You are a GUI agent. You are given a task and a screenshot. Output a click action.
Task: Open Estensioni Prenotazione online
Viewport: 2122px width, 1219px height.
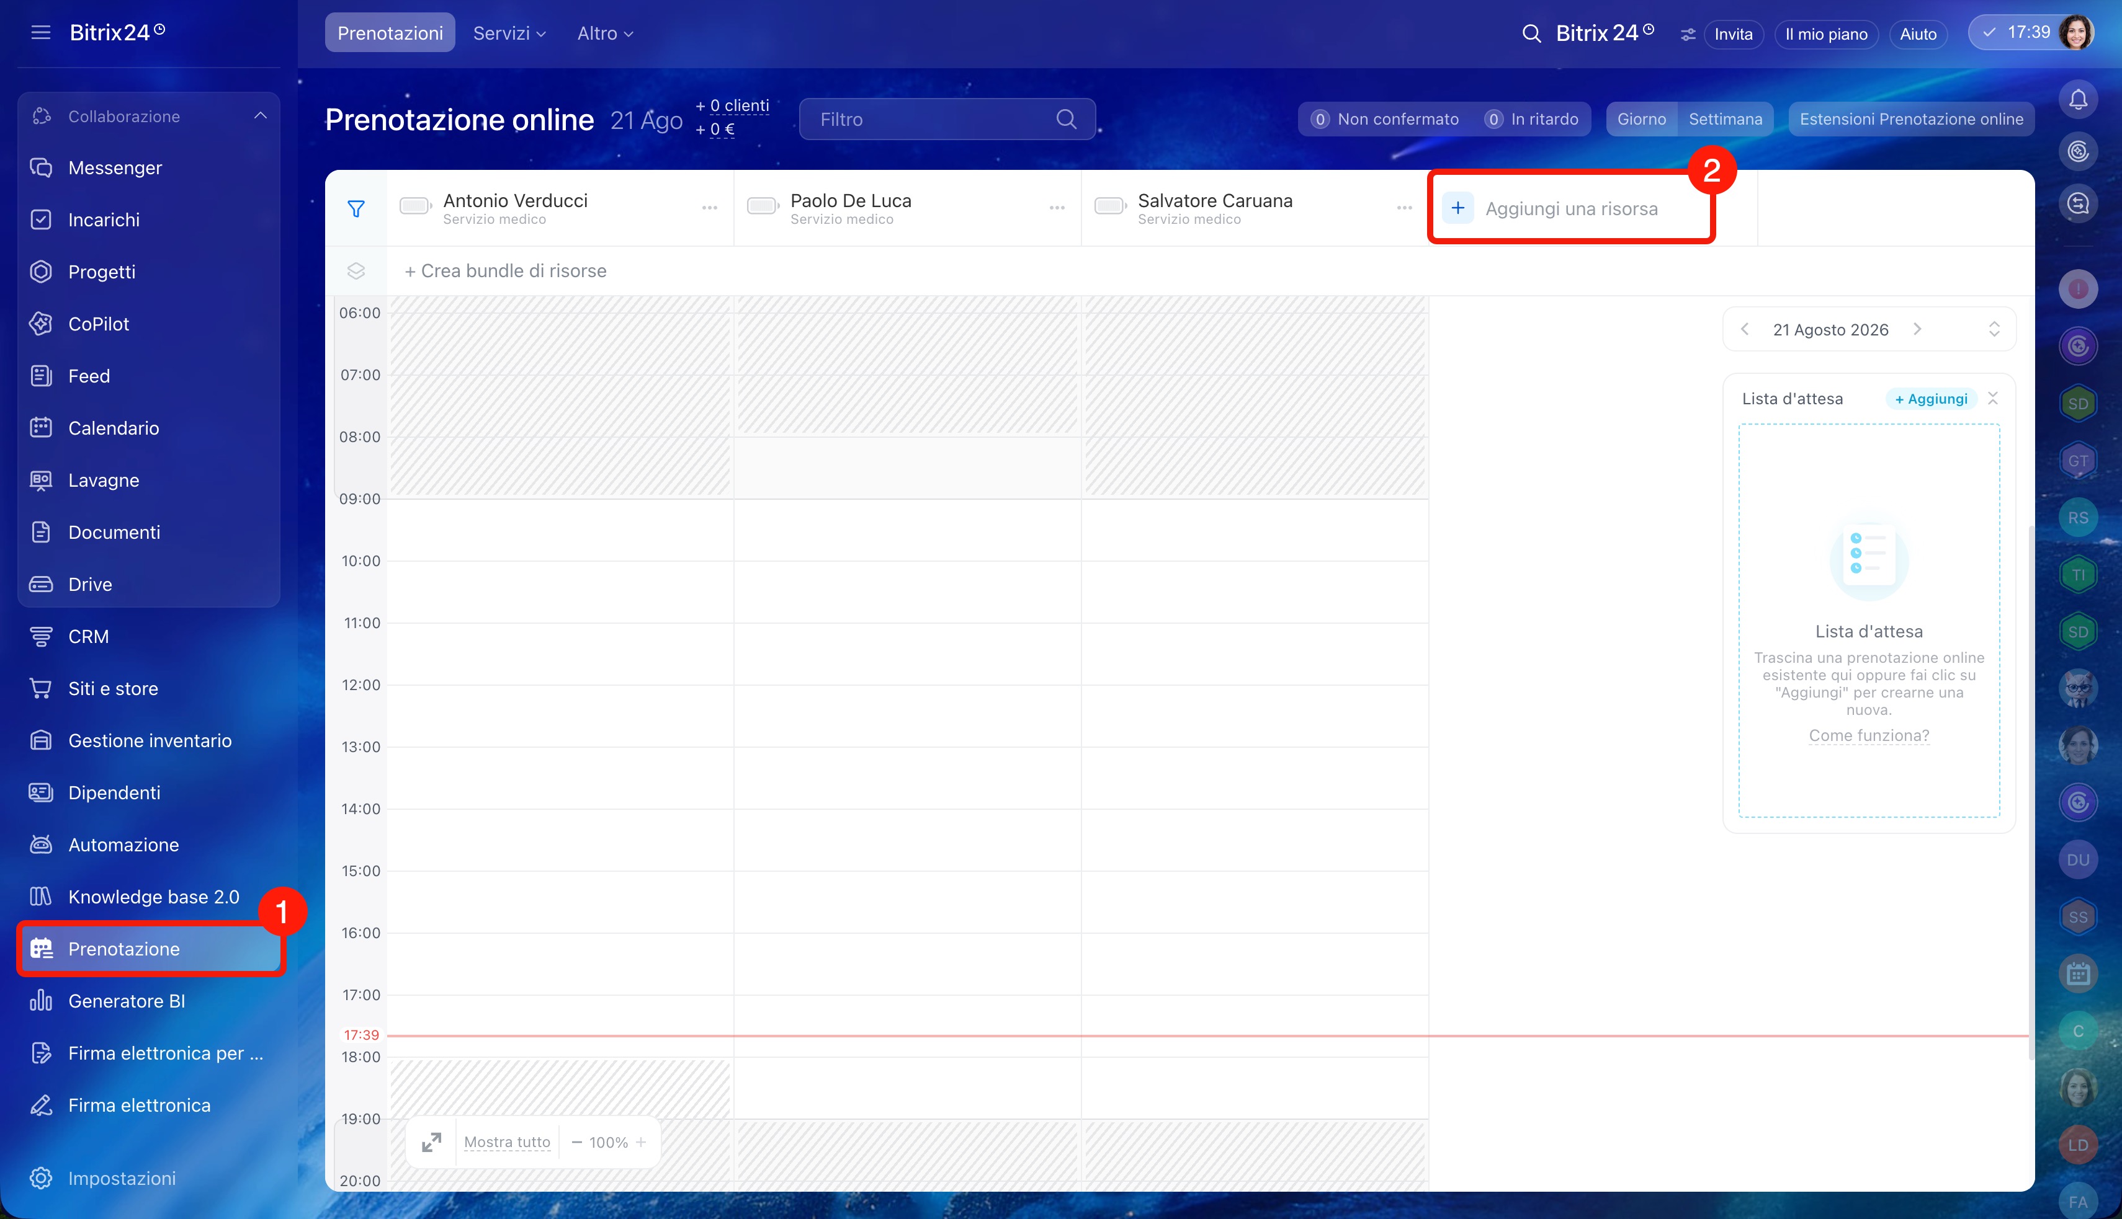click(x=1911, y=119)
